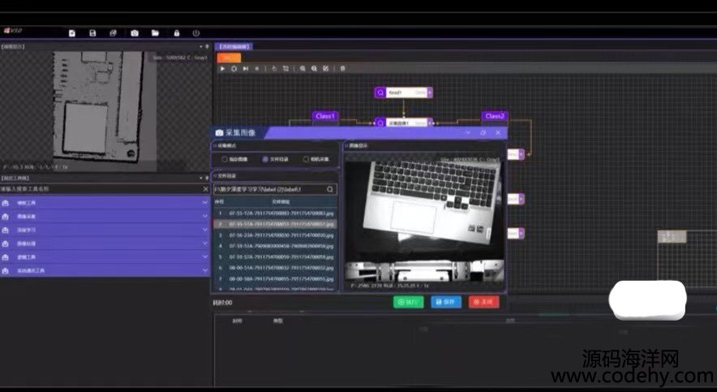Click the crop-frame icon in flow toolbar
Screen dimensions: 717x392
tap(286, 69)
